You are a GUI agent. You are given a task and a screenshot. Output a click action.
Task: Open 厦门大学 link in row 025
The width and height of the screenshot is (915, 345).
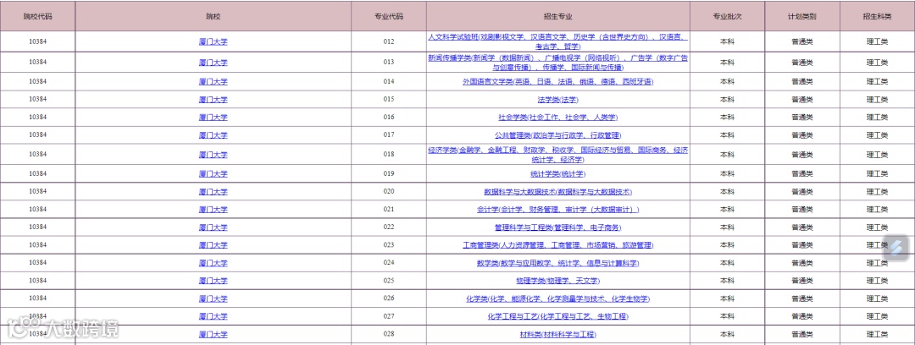point(213,281)
